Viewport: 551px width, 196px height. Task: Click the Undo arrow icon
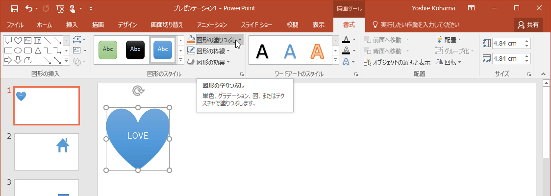(29, 8)
